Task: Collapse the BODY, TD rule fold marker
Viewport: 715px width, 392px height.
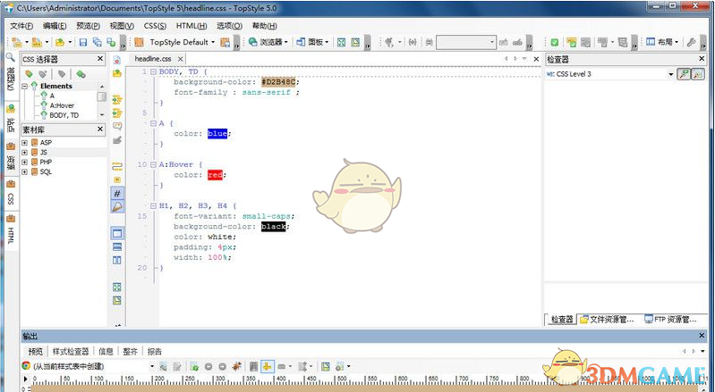Action: click(x=153, y=71)
